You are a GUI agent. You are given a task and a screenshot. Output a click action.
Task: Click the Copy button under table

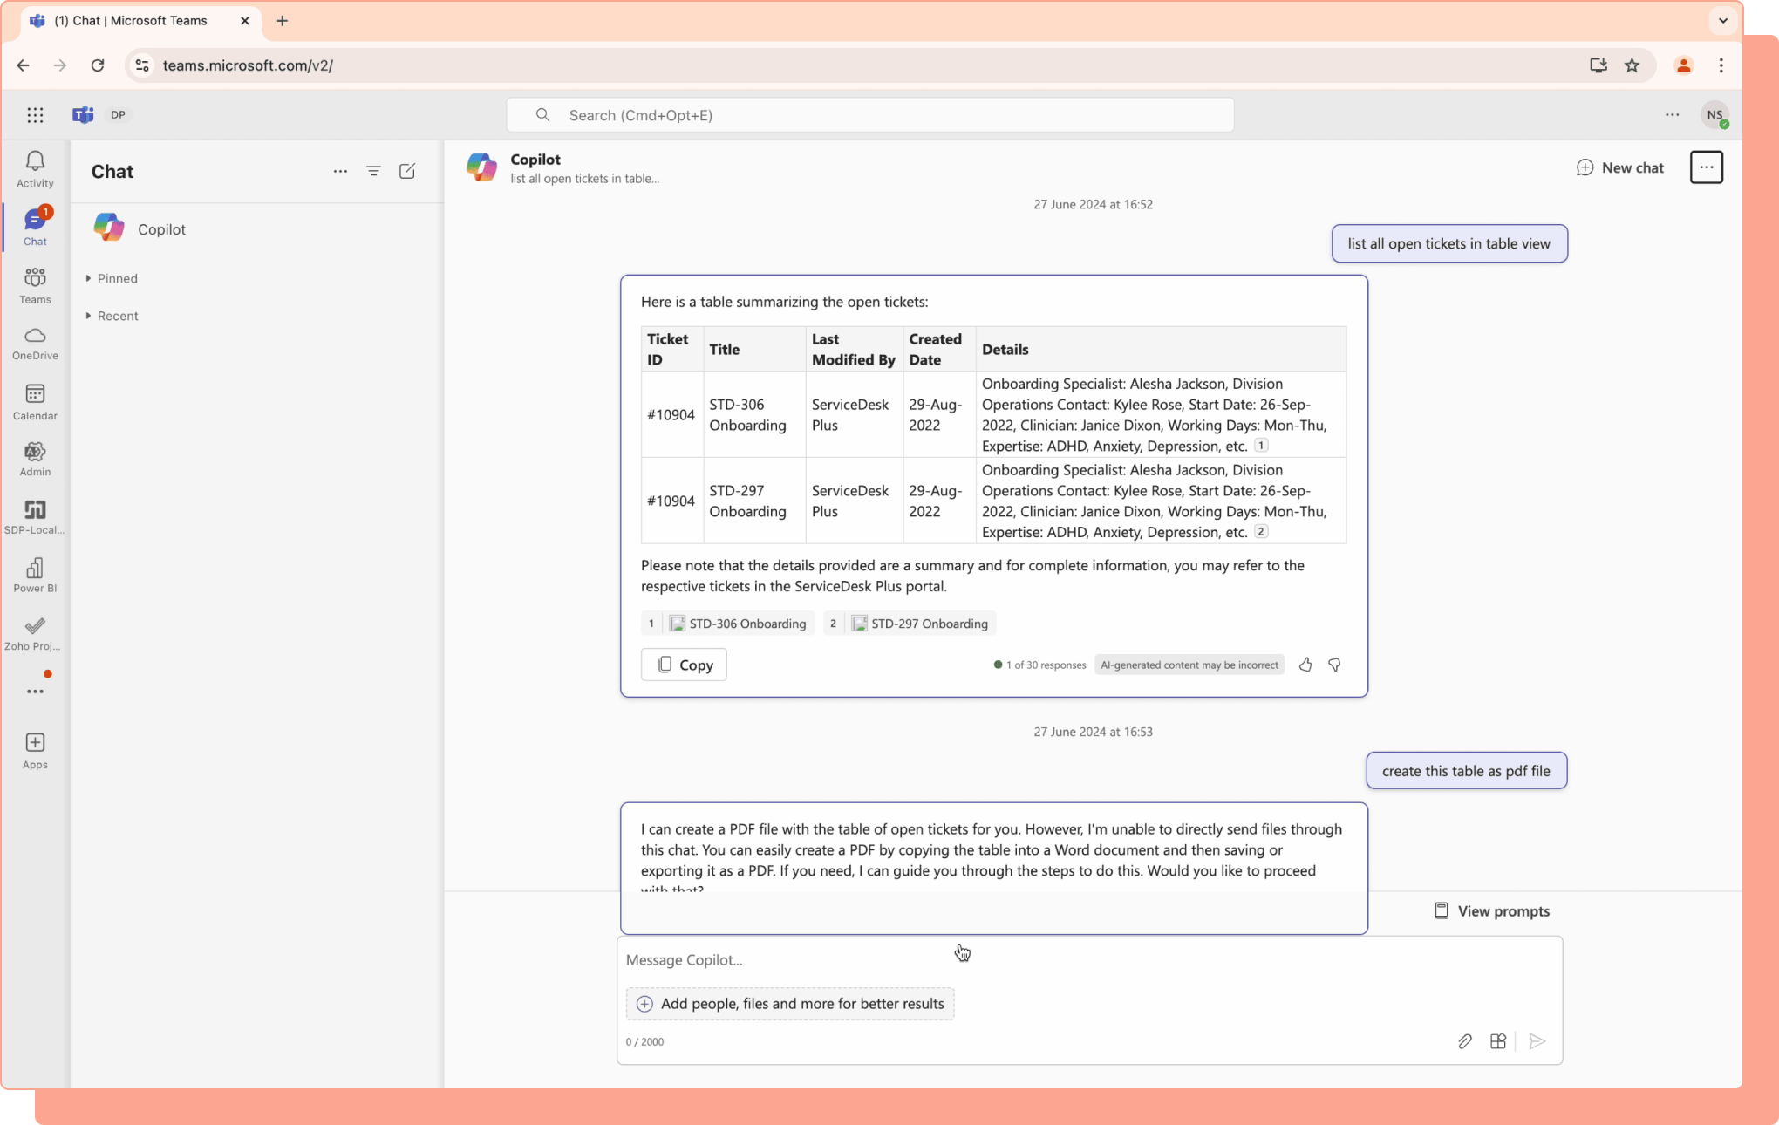(684, 665)
